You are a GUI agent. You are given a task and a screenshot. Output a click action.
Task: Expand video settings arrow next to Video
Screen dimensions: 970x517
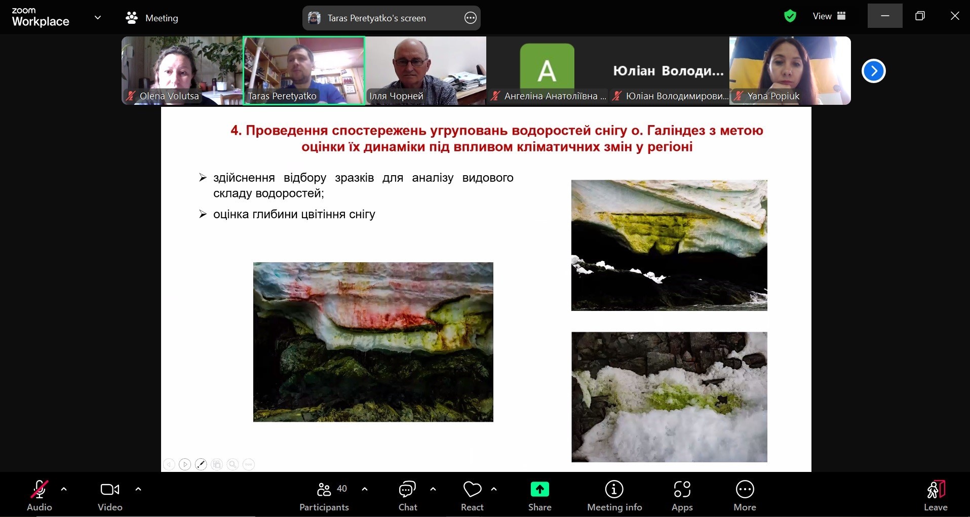(x=138, y=489)
